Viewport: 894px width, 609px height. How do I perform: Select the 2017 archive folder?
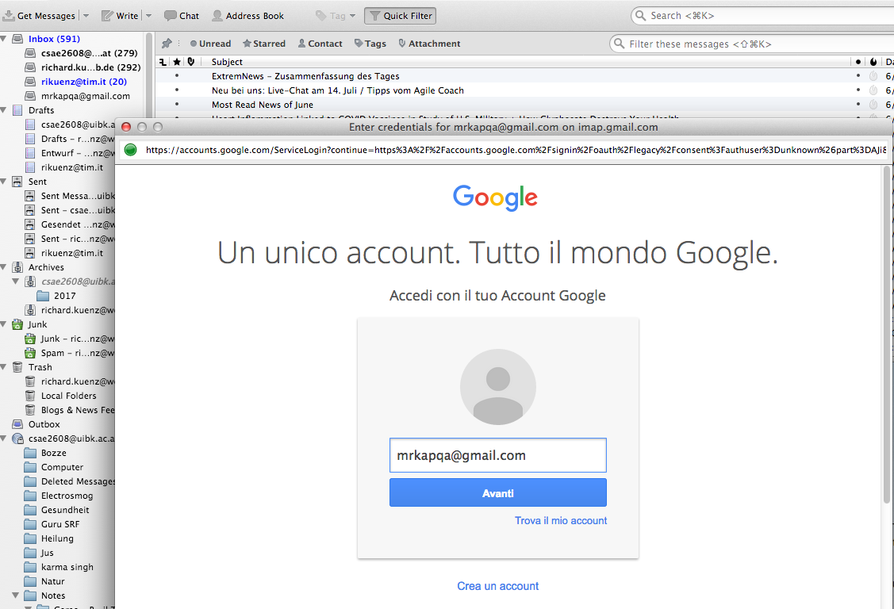(x=64, y=296)
